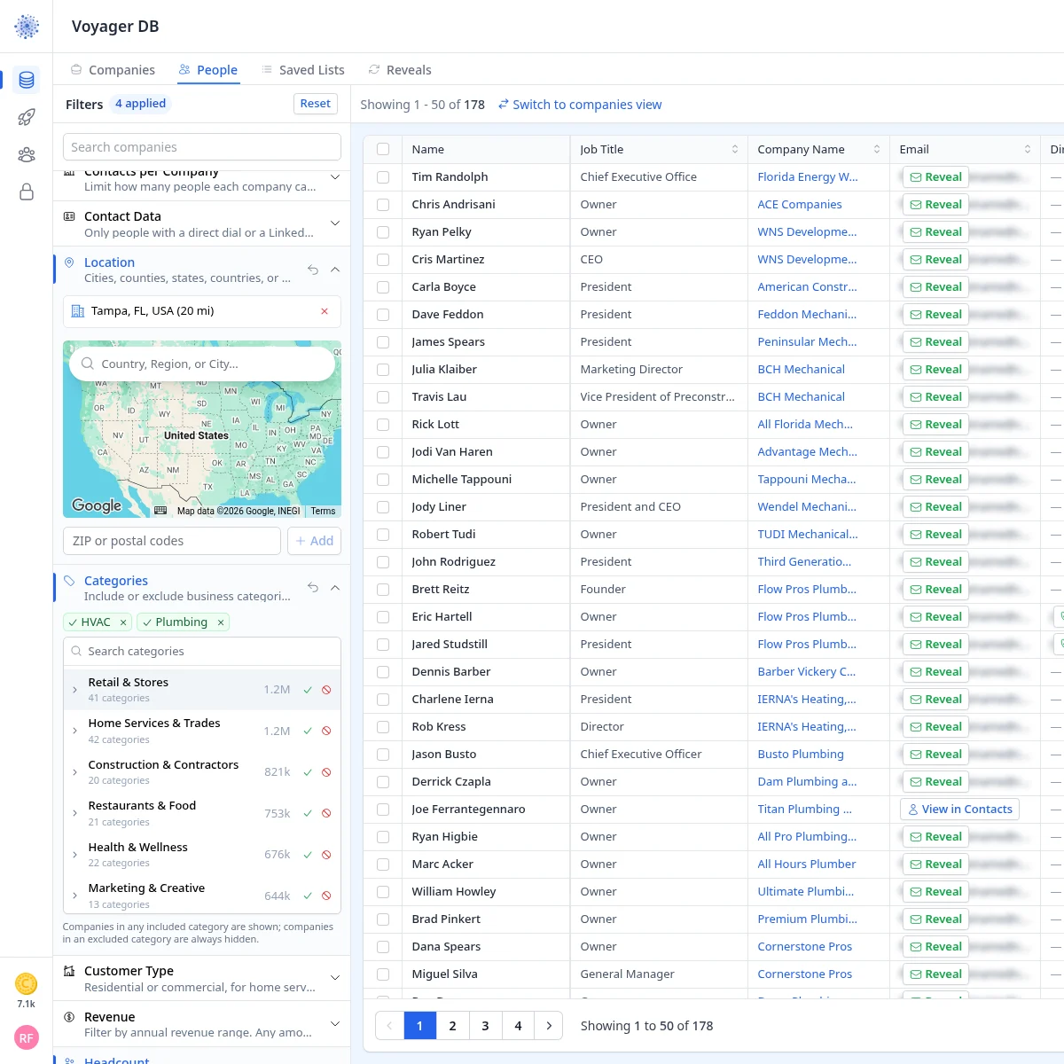1064x1064 pixels.
Task: Switch to companies view
Action: pos(580,105)
